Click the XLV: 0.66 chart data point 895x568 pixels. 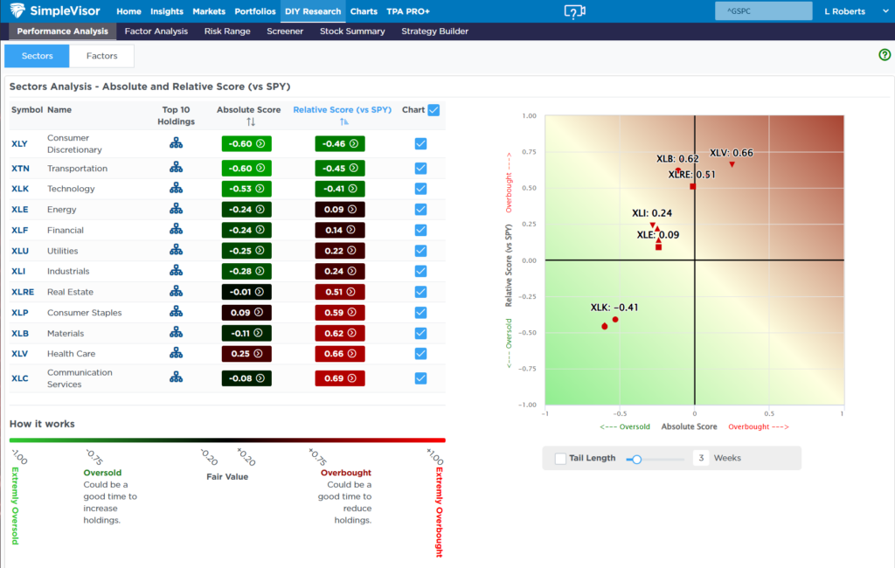(732, 164)
